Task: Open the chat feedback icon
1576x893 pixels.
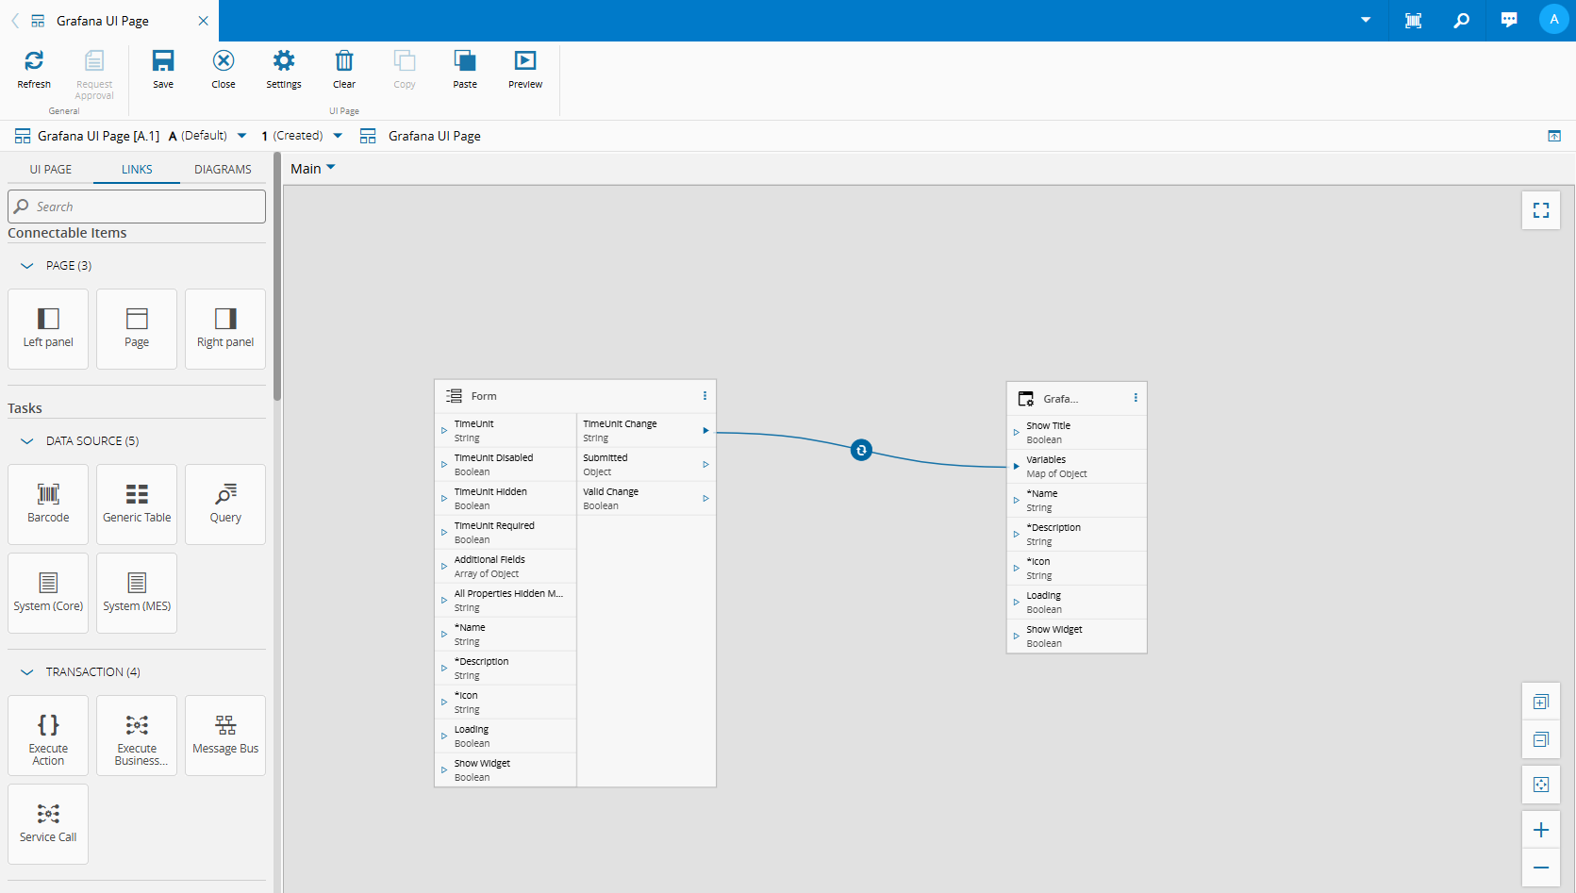Action: point(1509,21)
